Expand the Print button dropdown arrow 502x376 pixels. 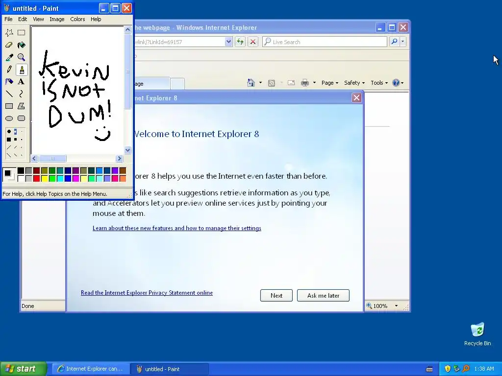[x=314, y=83]
